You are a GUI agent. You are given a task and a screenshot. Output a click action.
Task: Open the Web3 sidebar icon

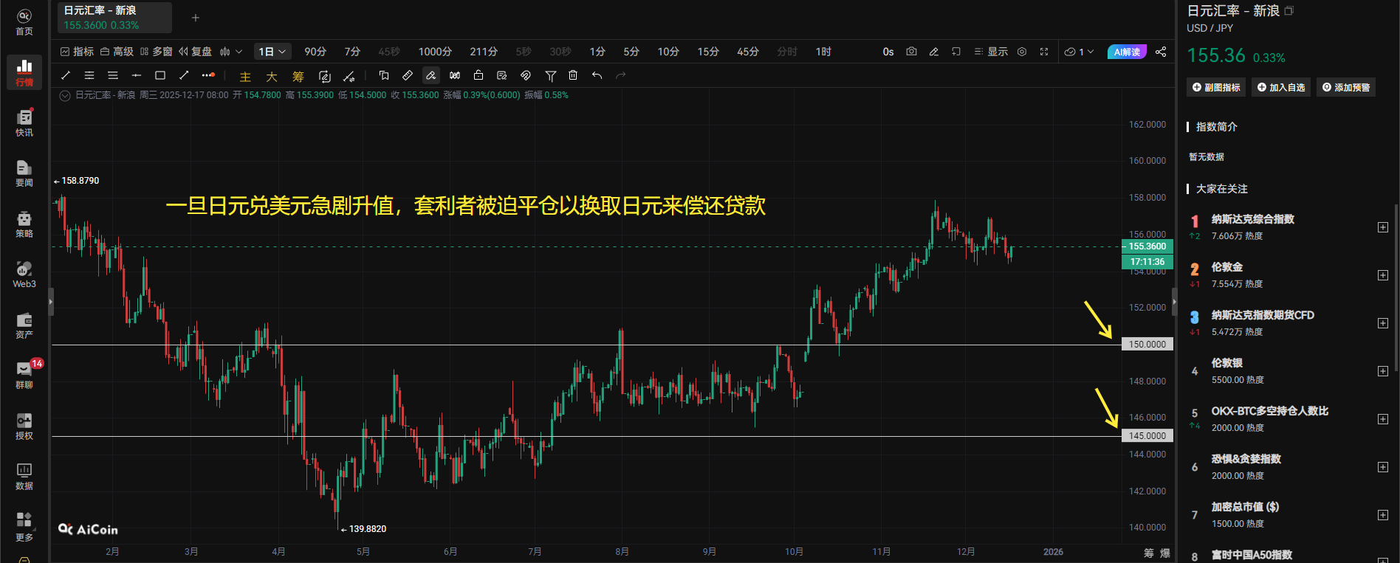point(24,274)
